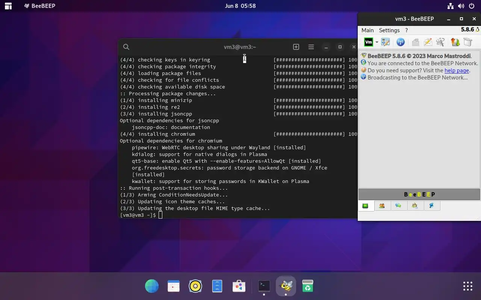Click 'jsoncpp-doc: documentation' line
The width and height of the screenshot is (481, 300).
click(171, 127)
